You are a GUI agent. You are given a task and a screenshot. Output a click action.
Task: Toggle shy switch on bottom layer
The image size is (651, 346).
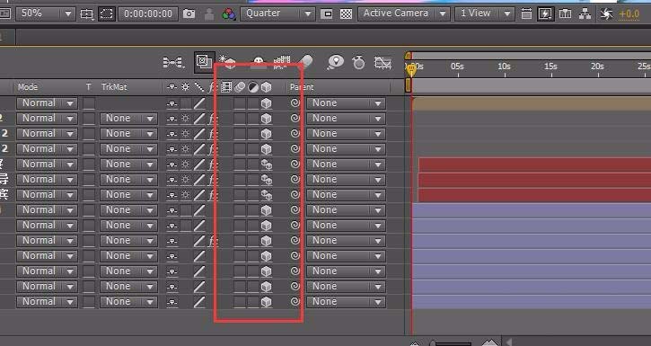pos(172,302)
